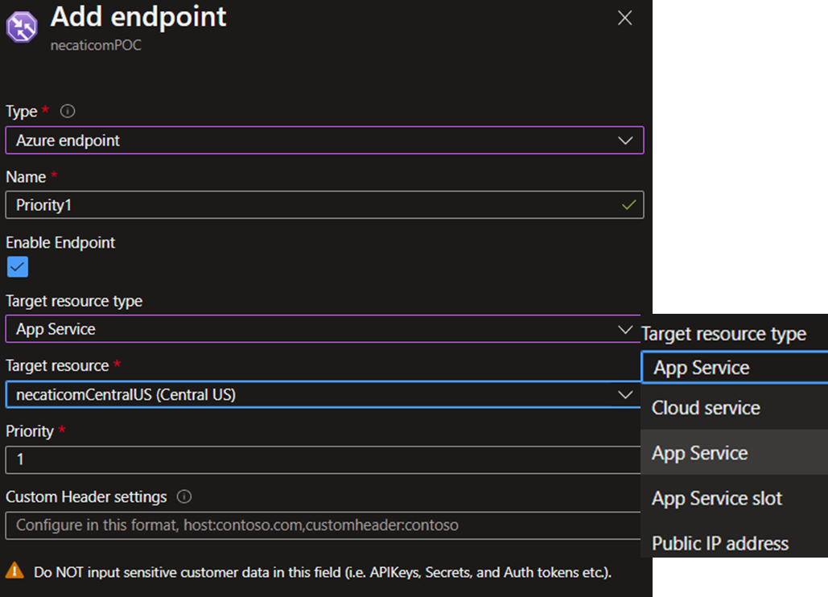Click the Traffic Manager icon beside Add endpoint
828x597 pixels.
tap(22, 27)
